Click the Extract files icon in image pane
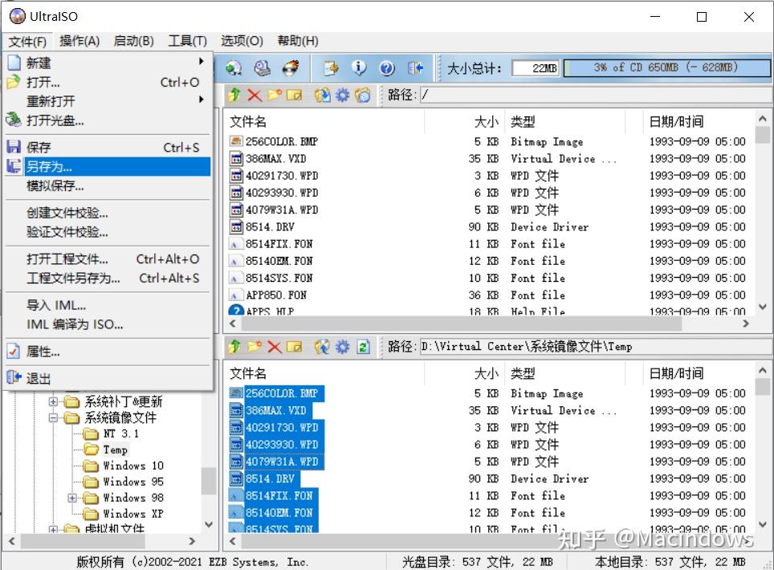Viewport: 774px width, 570px height. (322, 95)
